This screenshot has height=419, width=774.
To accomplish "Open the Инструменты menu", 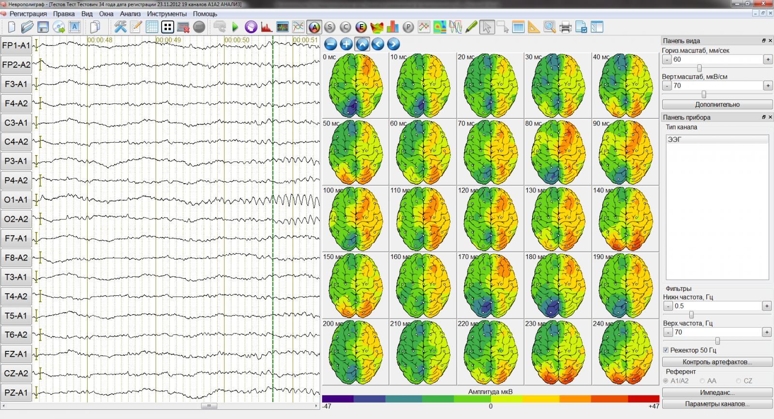I will click(167, 14).
